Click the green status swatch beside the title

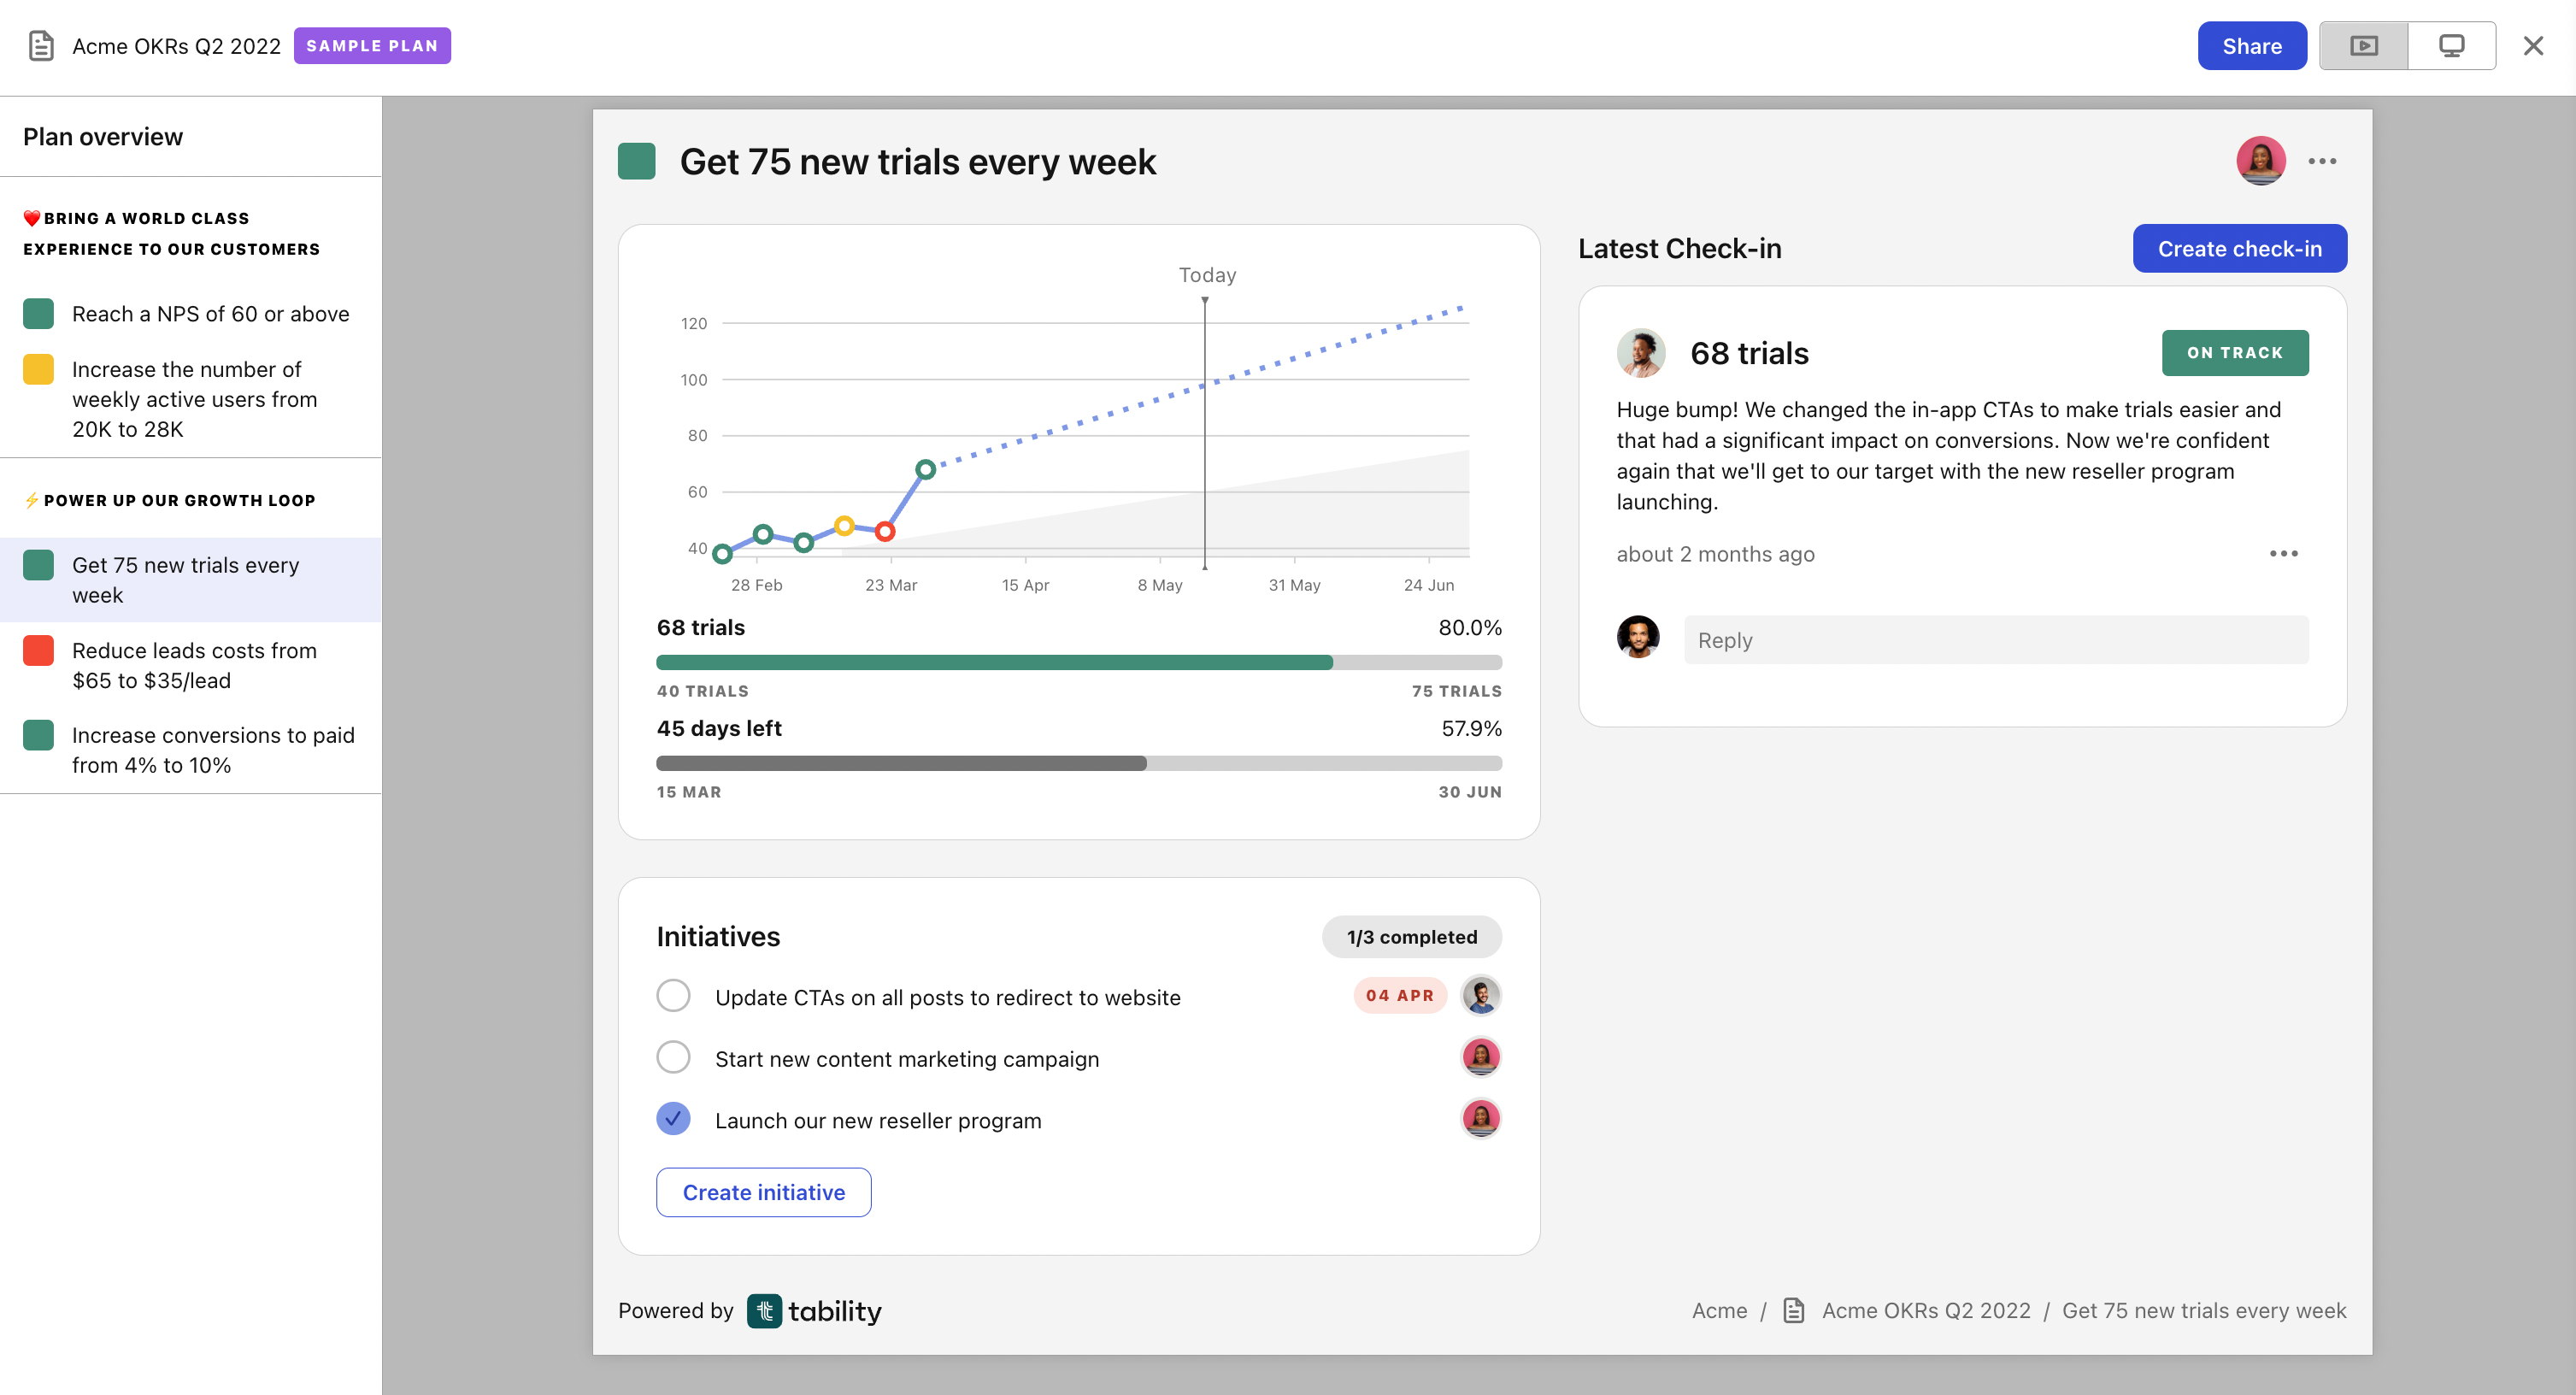(x=637, y=161)
